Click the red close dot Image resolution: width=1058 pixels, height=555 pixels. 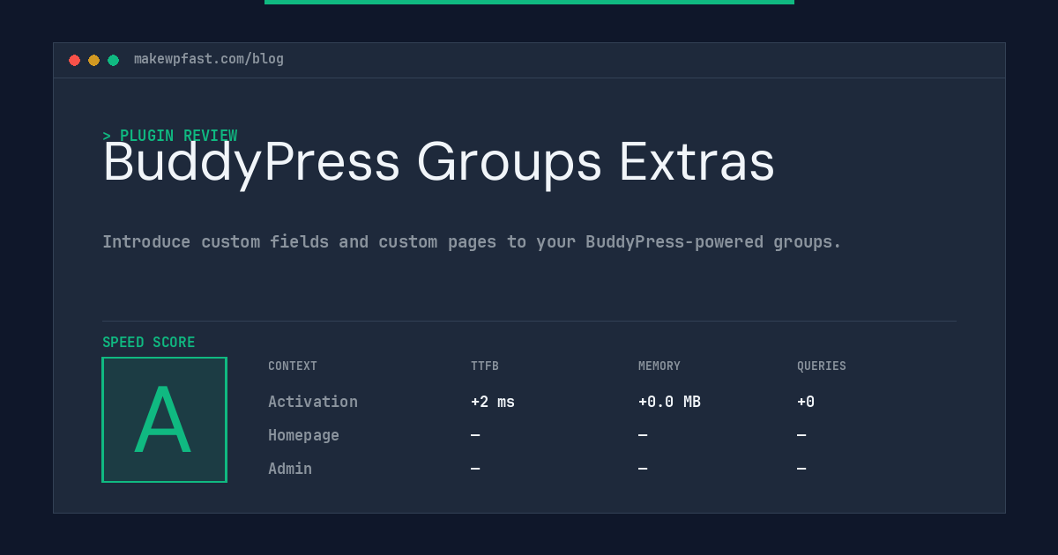74,60
